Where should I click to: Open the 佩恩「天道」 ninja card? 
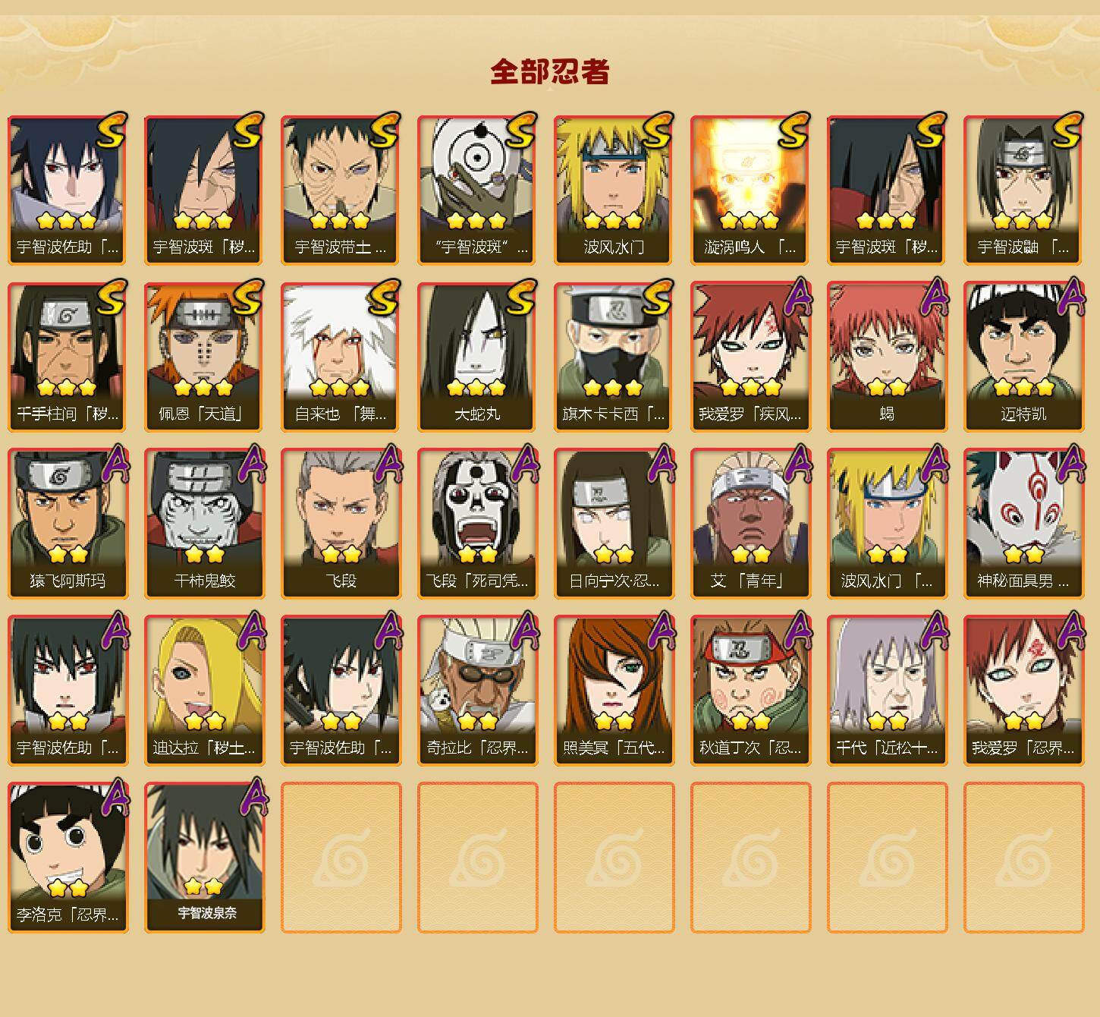point(203,357)
